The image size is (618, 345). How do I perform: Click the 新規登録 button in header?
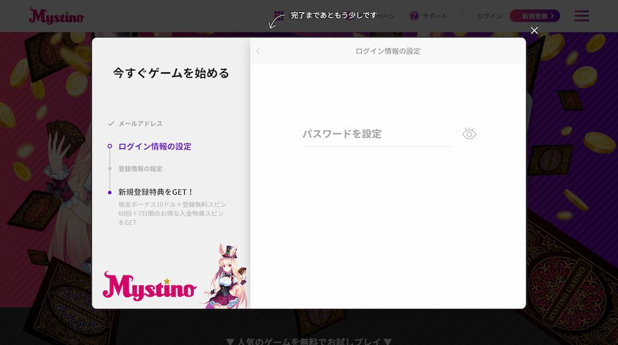coord(535,16)
